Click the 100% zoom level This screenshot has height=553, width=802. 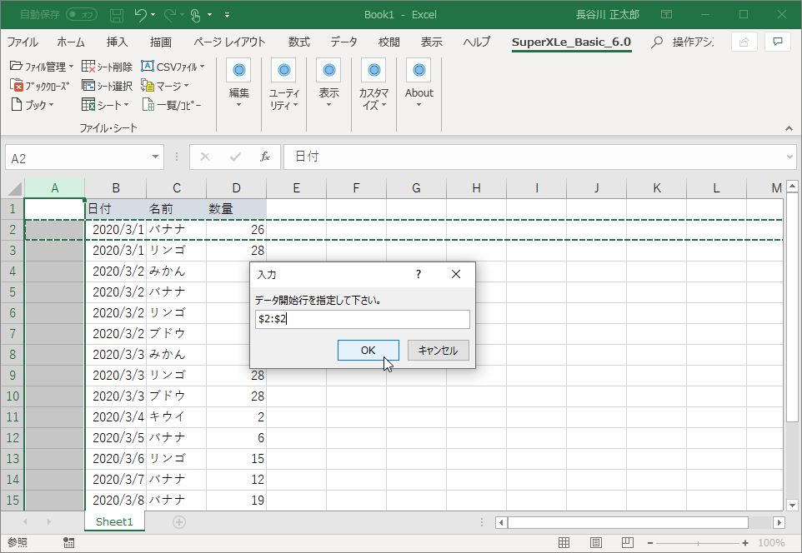pos(771,543)
